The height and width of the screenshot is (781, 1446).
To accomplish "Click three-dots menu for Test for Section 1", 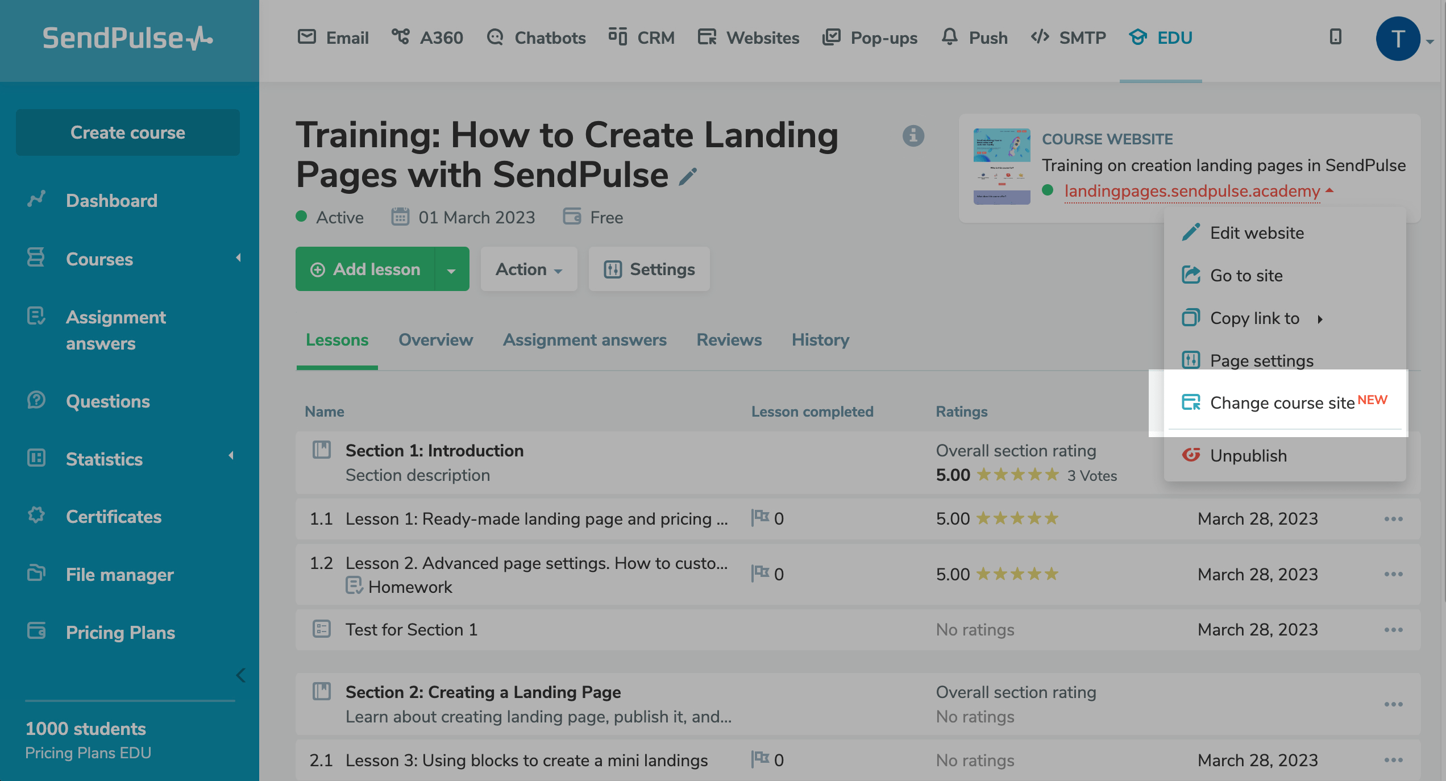I will [x=1393, y=630].
